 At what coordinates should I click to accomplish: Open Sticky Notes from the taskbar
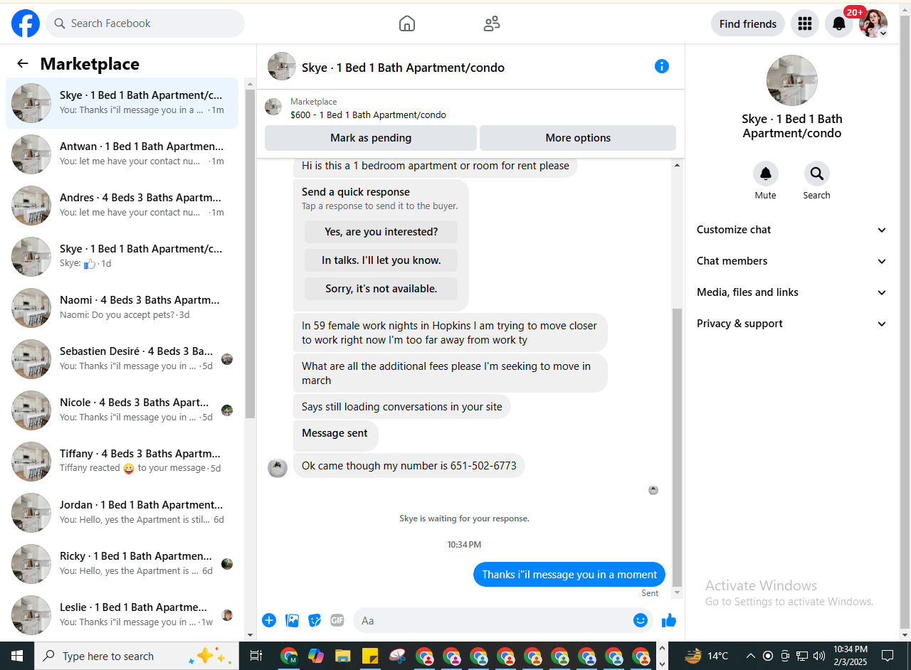370,656
